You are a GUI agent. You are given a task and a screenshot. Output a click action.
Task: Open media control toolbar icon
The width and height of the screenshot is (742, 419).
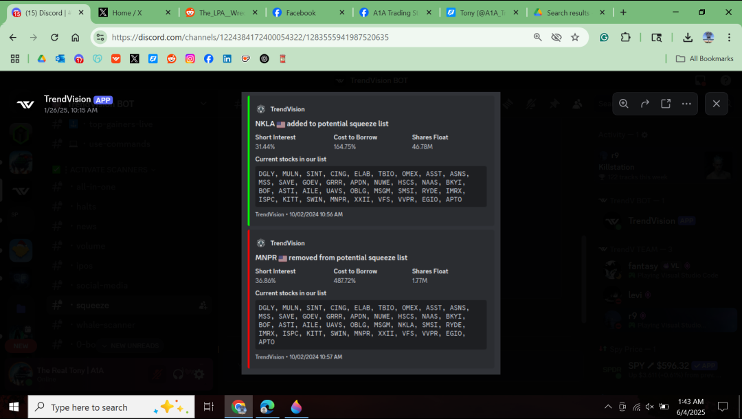pyautogui.click(x=656, y=37)
